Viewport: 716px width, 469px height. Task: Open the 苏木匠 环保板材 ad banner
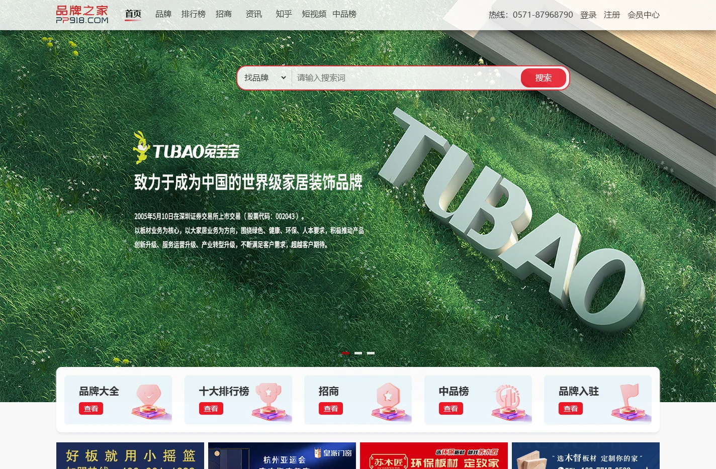434,455
